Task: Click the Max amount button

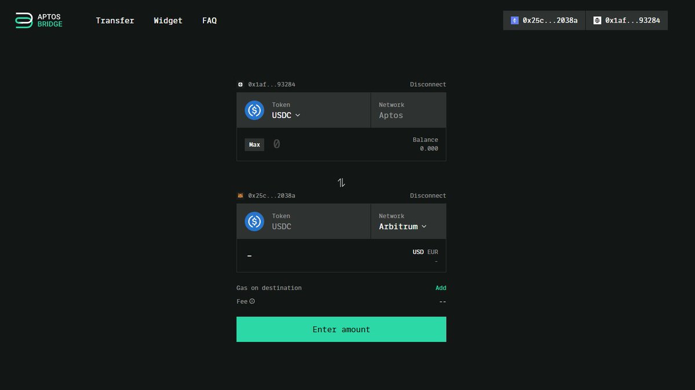Action: [254, 144]
